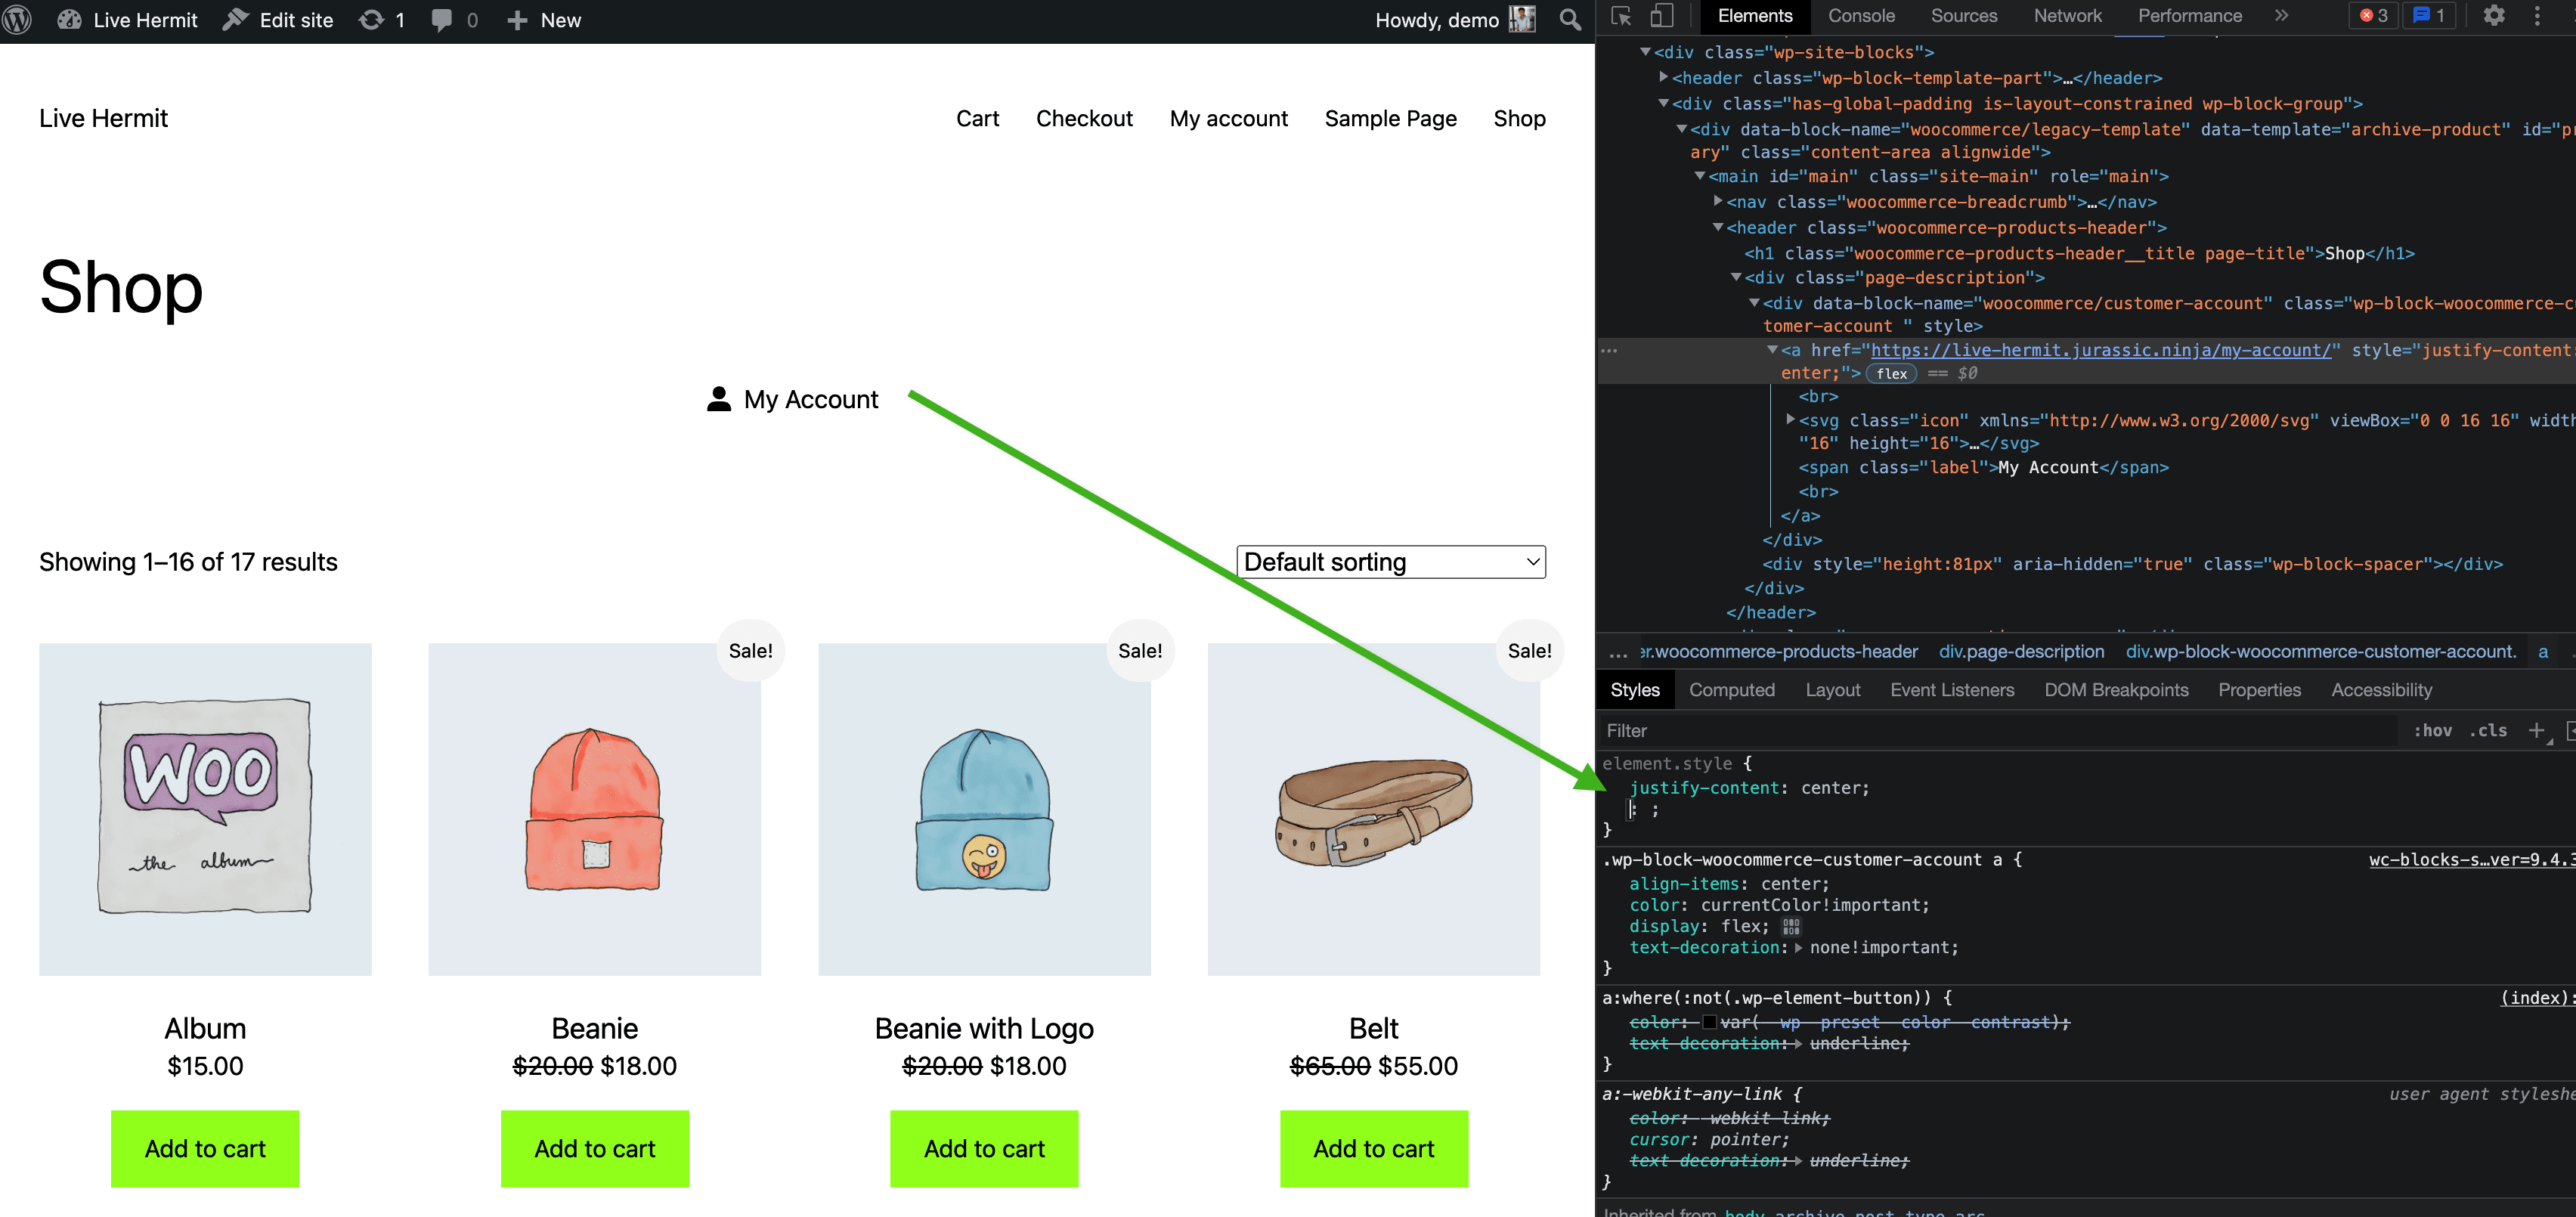Screen dimensions: 2576x1217
Task: Click the WordPress logo in the admin bar
Action: tap(16, 19)
